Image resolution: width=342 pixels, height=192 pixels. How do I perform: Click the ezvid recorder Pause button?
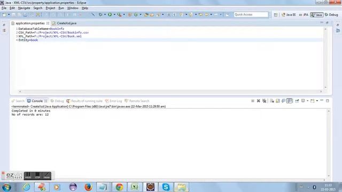point(28,175)
